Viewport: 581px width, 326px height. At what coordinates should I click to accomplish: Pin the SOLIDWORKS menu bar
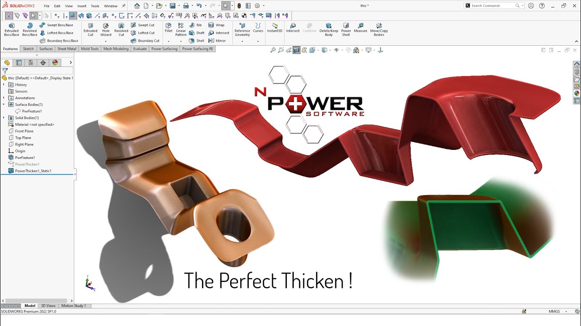tap(123, 6)
